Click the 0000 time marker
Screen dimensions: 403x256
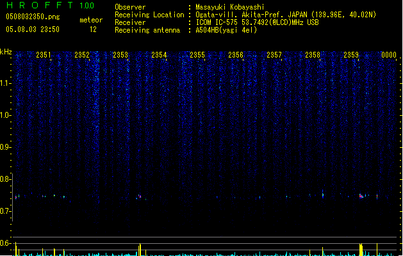click(389, 55)
